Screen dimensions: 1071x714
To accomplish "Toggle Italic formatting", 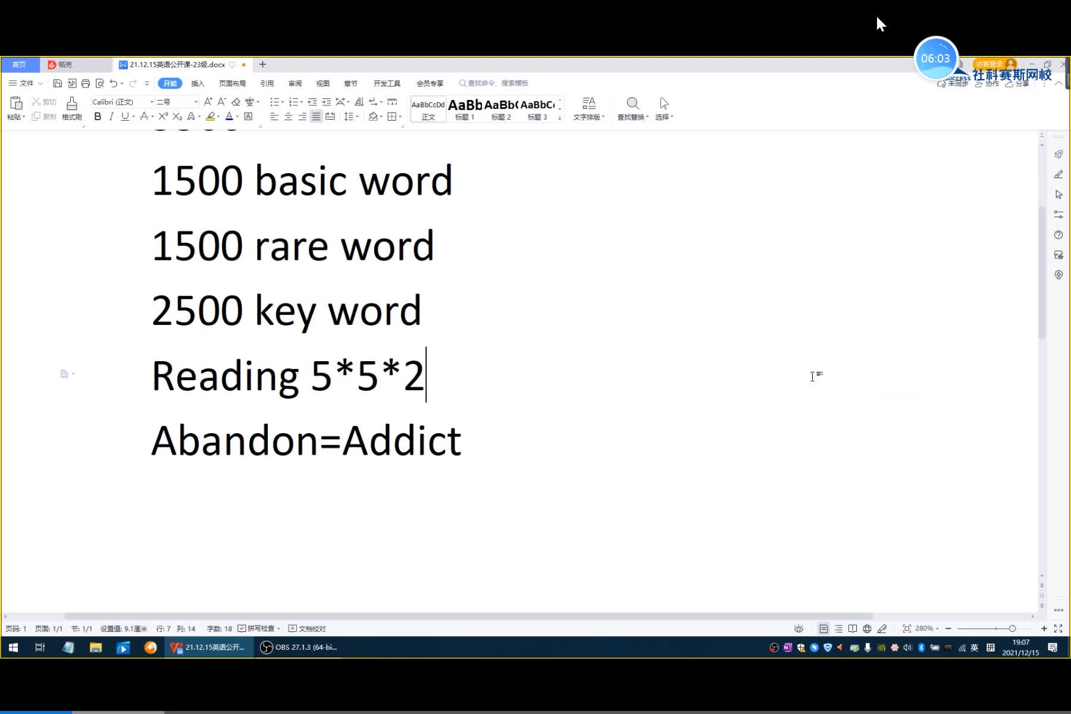I will [111, 117].
